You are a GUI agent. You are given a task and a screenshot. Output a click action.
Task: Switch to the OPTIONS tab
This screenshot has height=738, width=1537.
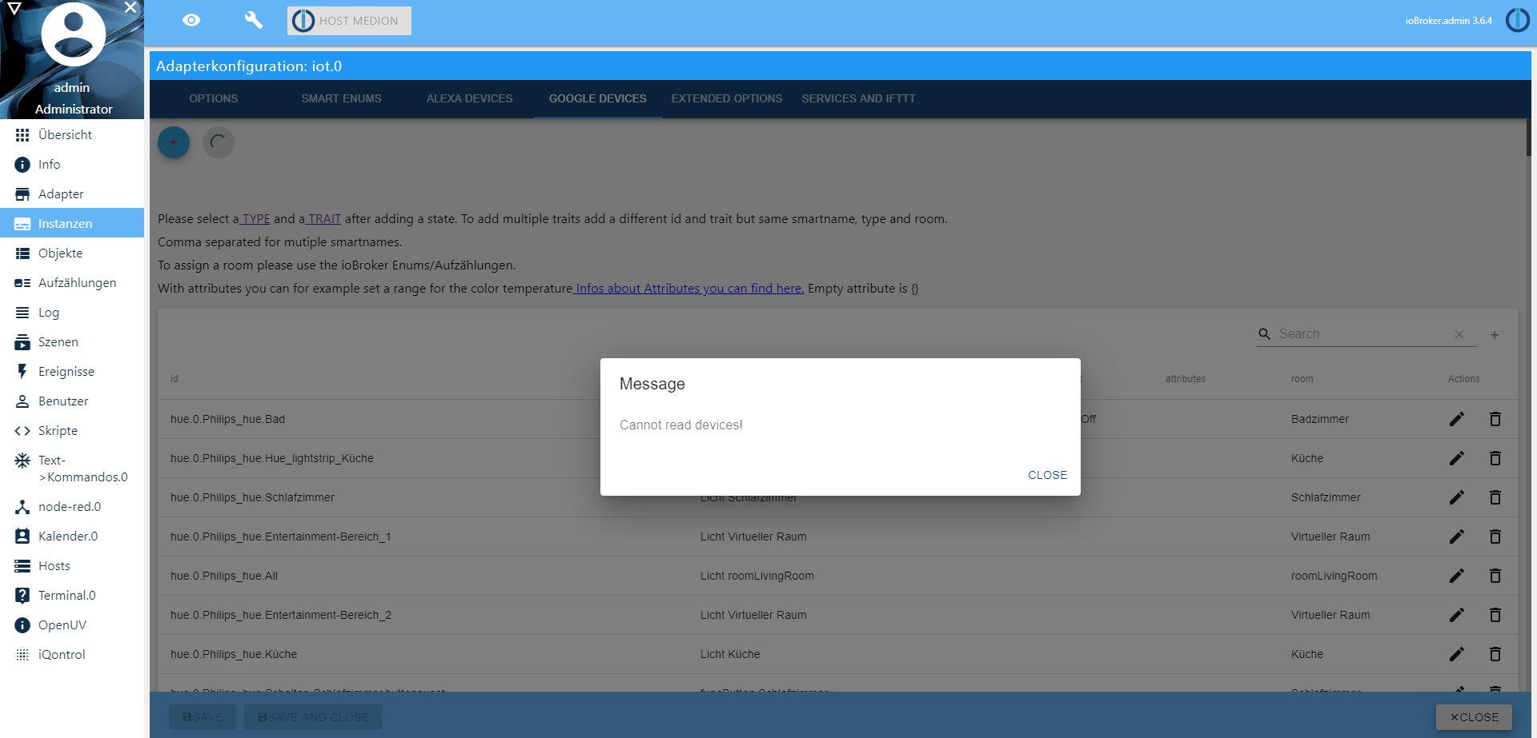(x=214, y=98)
